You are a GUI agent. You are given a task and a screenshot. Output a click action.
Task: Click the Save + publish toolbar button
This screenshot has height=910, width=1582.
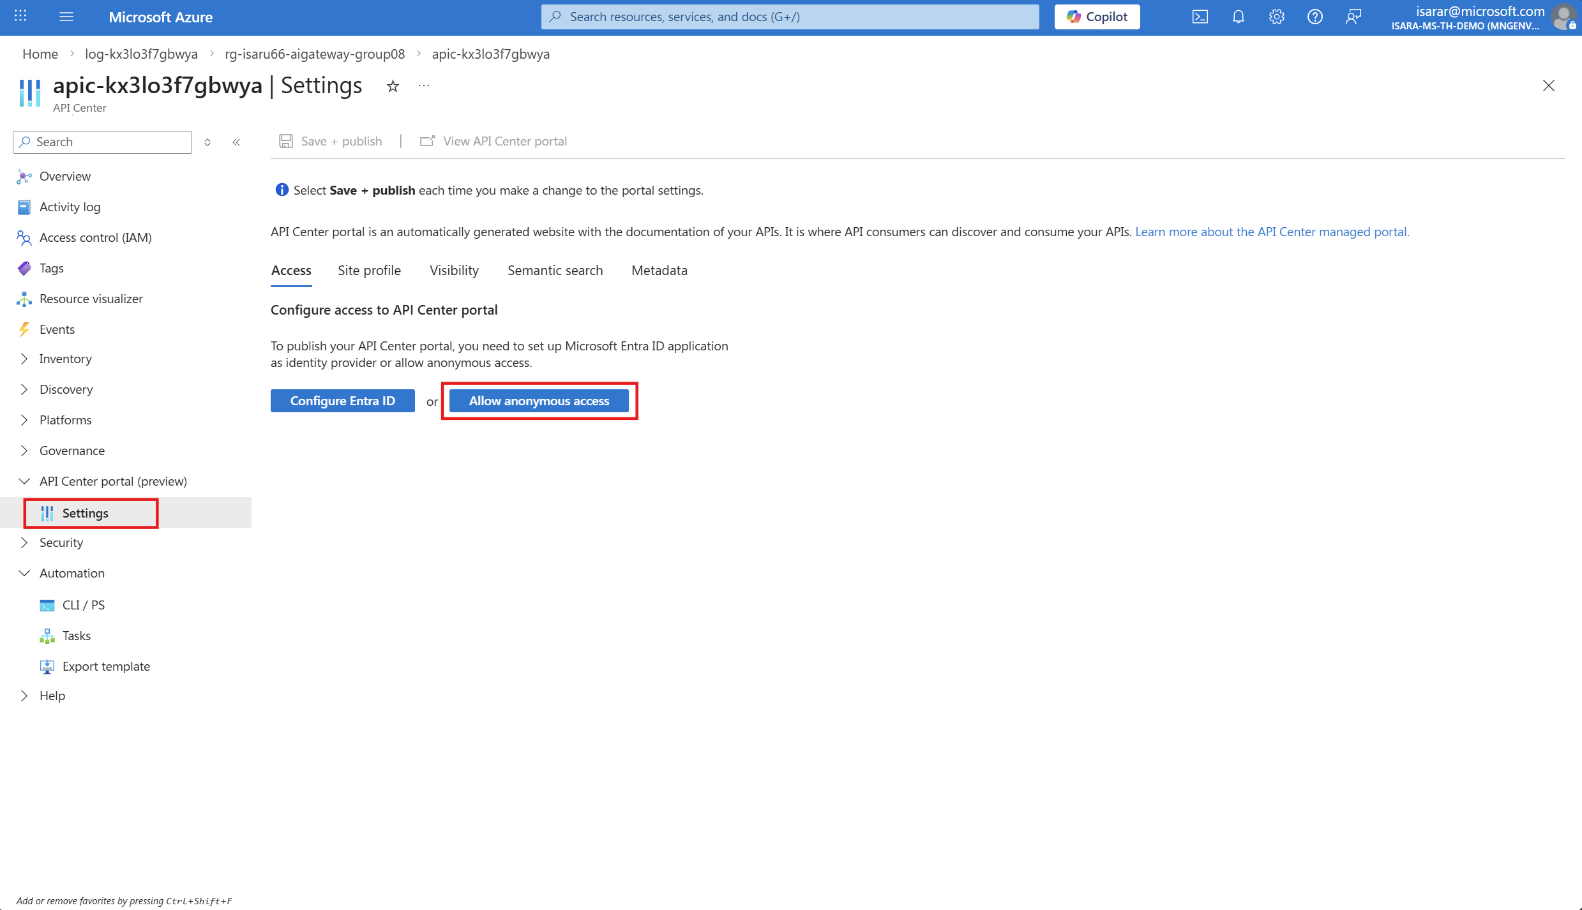point(331,141)
